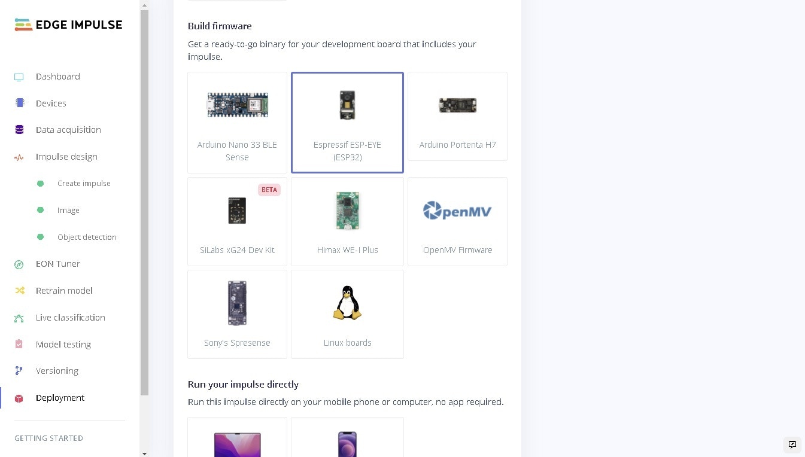
Task: Open the Object detection menu item
Action: (x=87, y=237)
